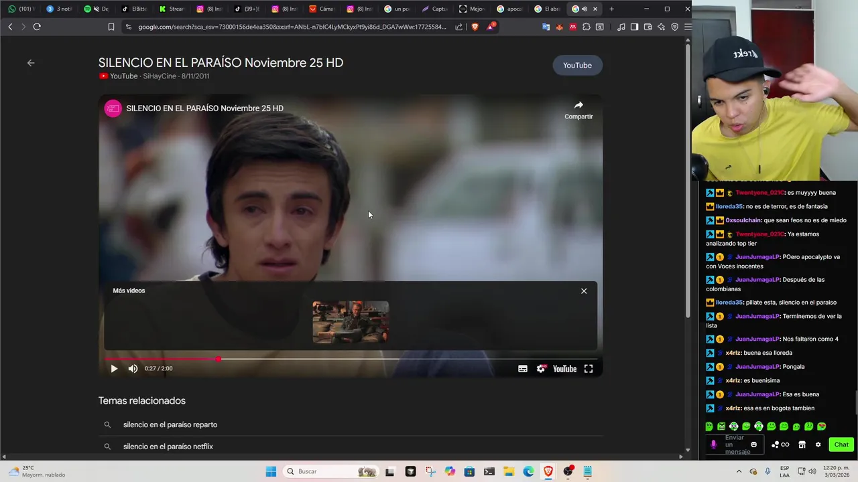Viewport: 858px width, 482px height.
Task: Mute the video player volume
Action: pyautogui.click(x=133, y=368)
